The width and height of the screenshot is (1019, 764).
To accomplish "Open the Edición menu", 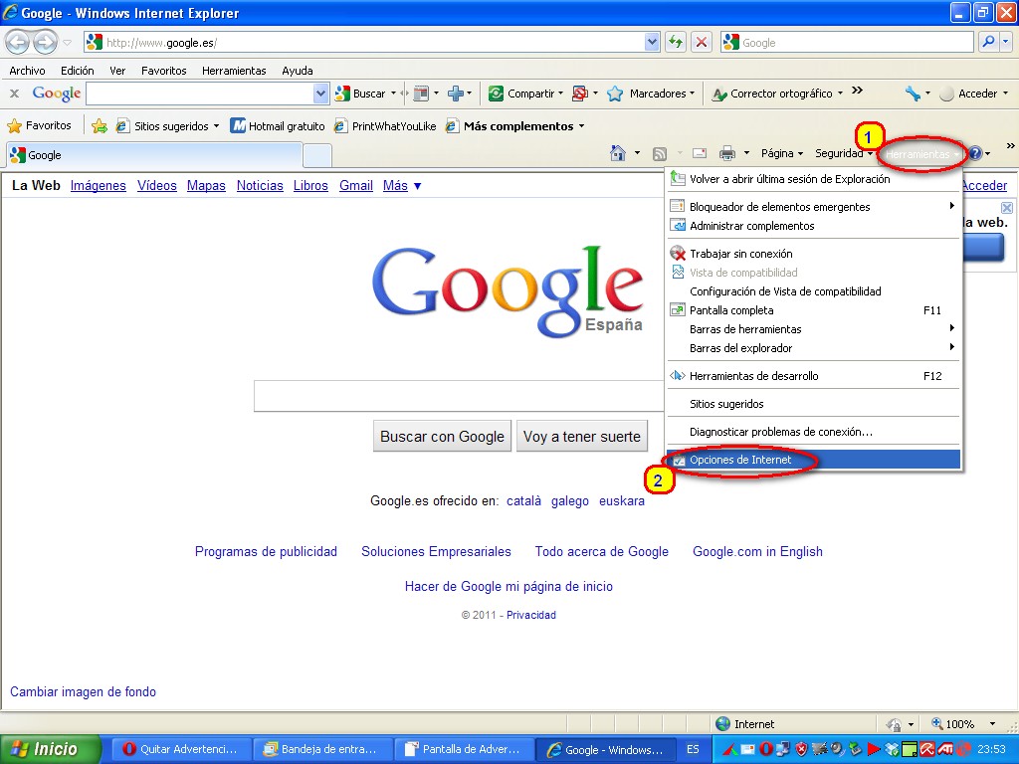I will point(78,71).
